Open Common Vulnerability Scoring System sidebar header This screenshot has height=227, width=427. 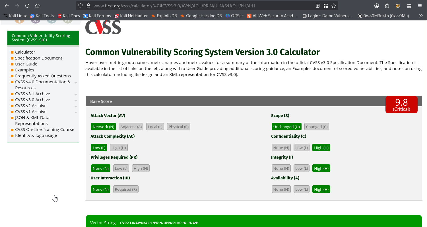43,38
